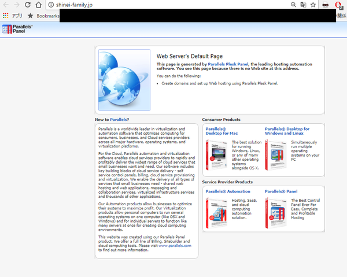Open the Parallels Plesk Panel link
Viewport: 347px width, 277px height.
pyautogui.click(x=228, y=64)
